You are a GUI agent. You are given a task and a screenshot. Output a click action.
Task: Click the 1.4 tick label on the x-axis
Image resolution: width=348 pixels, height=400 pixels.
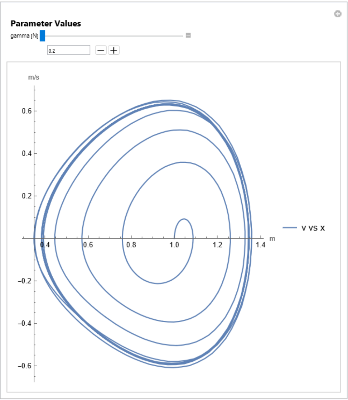260,245
